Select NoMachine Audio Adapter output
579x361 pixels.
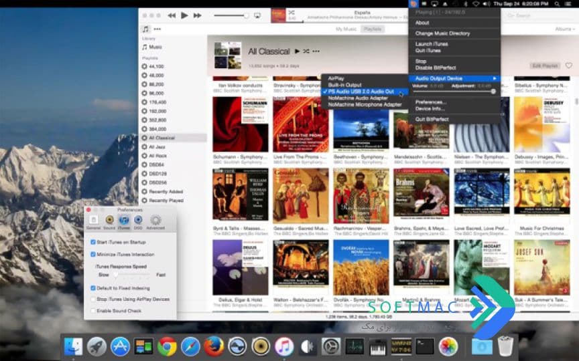[365, 98]
